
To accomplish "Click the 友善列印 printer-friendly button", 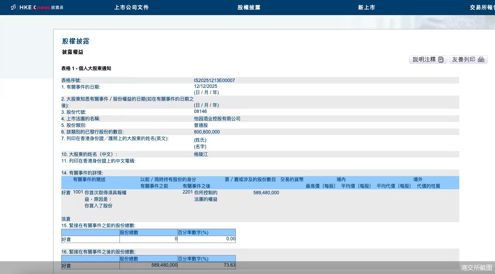I will point(468,59).
